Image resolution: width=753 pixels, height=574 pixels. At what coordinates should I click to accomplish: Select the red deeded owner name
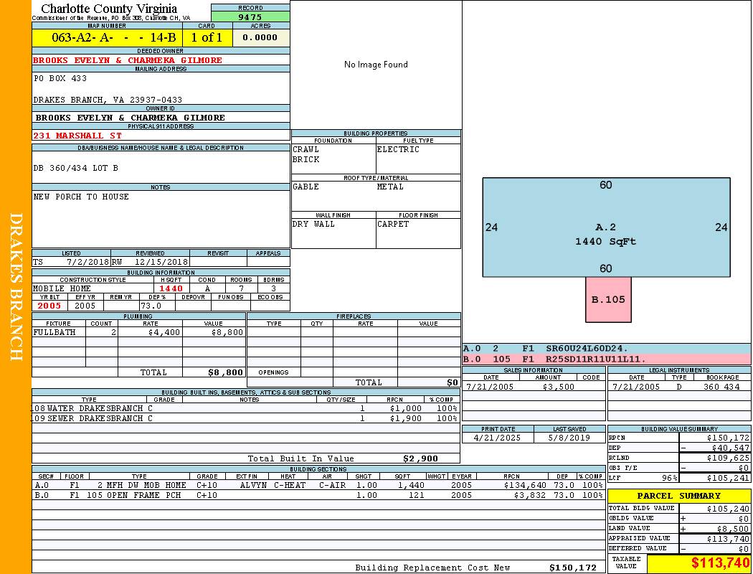(128, 60)
